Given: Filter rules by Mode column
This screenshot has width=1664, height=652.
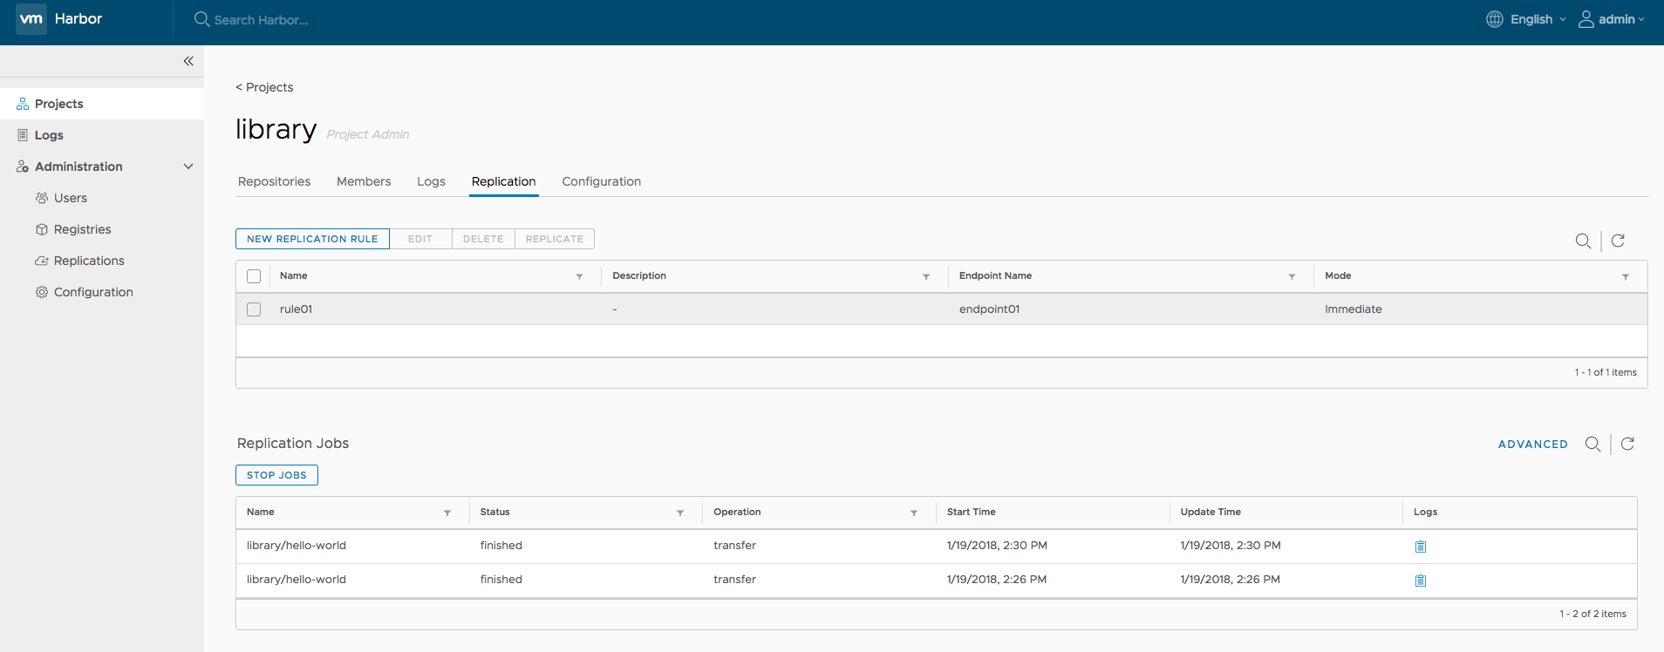Looking at the screenshot, I should point(1626,277).
